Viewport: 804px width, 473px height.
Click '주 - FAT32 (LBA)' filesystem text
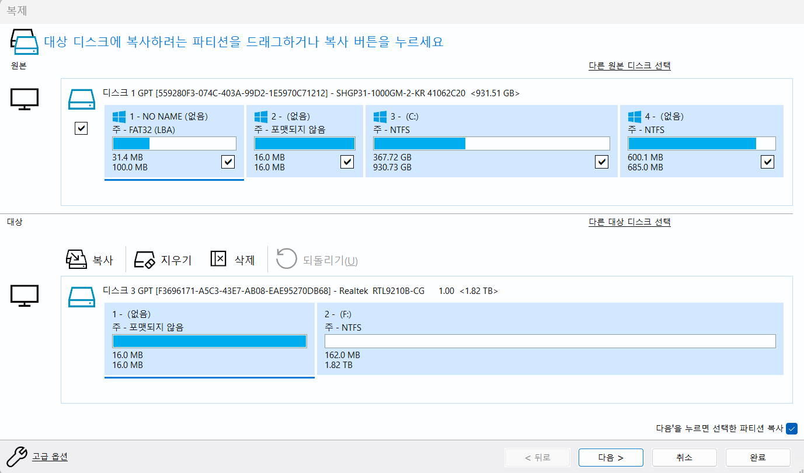point(144,129)
